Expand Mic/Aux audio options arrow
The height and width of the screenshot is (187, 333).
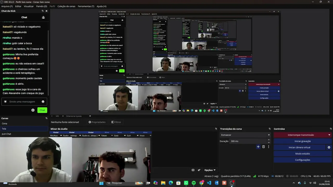[x=61, y=136]
